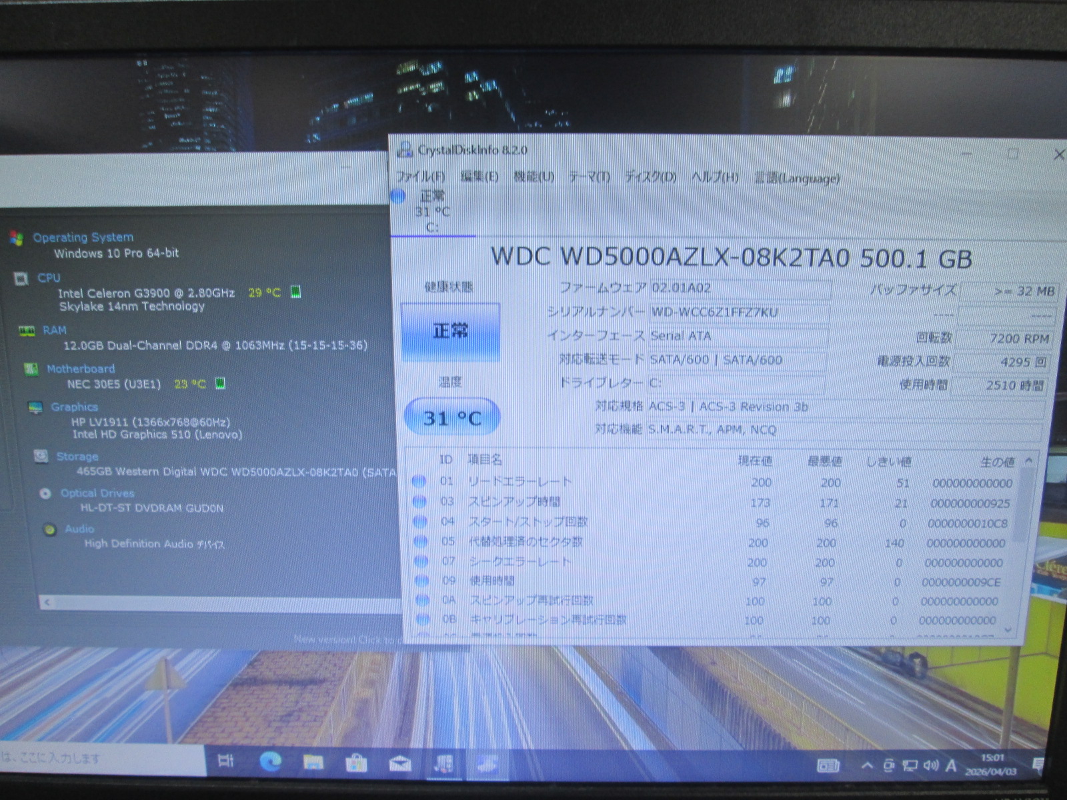Click the CPU chip icon in Speccy
1067x800 pixels.
(21, 279)
